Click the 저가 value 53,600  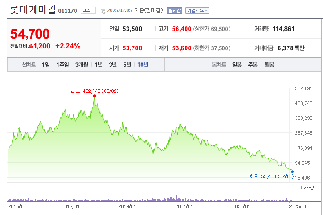point(181,48)
